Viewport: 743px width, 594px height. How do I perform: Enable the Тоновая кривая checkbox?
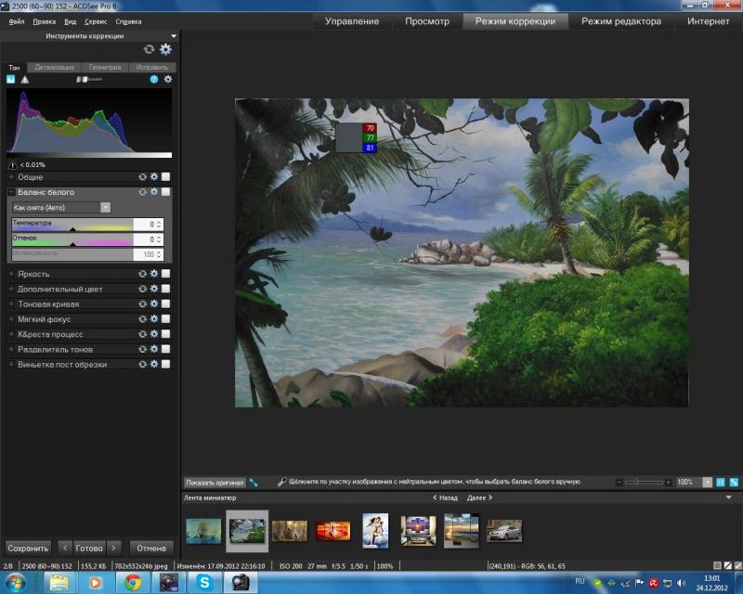click(x=166, y=304)
